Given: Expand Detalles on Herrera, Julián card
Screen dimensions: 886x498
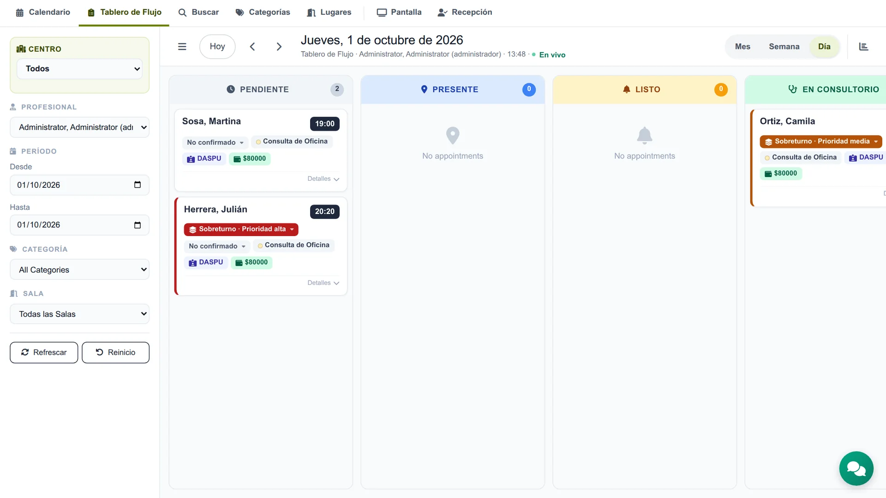Looking at the screenshot, I should [x=323, y=283].
